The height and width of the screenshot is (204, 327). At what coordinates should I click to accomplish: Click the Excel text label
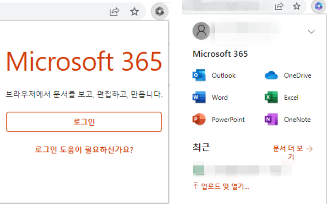tap(291, 98)
